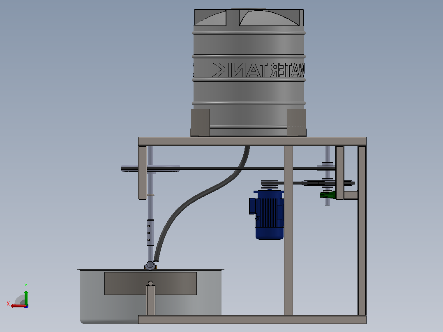Select the tall frame post beside the motor
Image resolution: width=443 pixels, height=332 pixels.
click(288, 230)
